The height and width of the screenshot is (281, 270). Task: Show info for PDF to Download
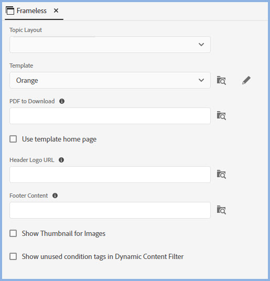62,101
